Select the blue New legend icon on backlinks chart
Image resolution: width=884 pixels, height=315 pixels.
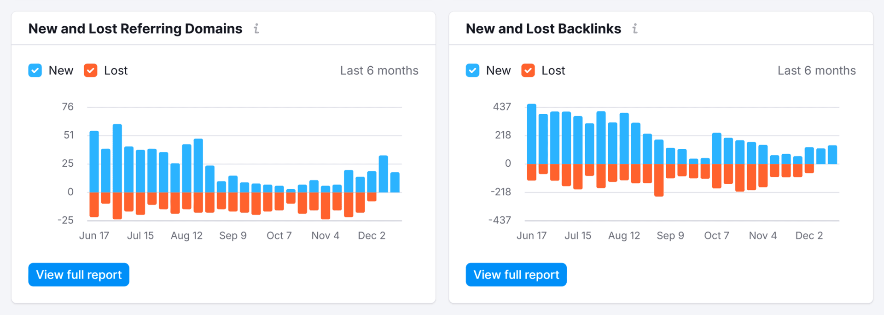(x=472, y=70)
